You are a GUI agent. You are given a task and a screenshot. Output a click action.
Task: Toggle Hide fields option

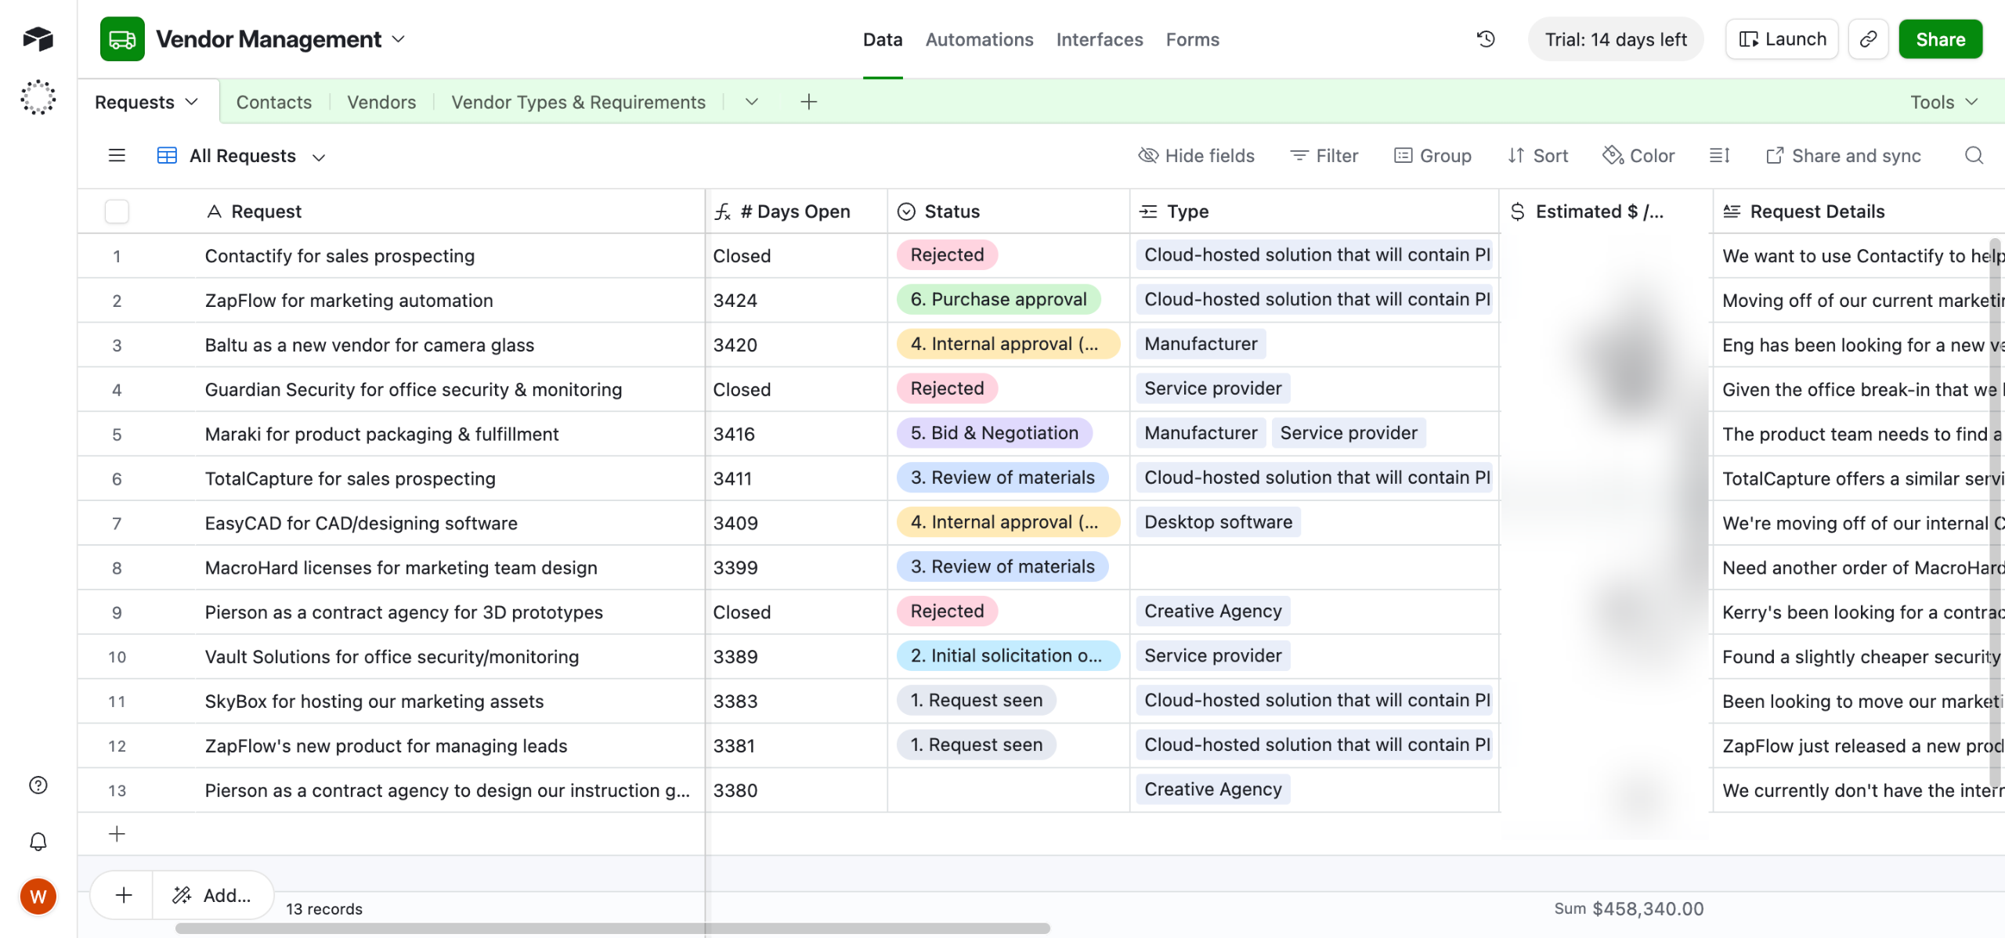[x=1196, y=156]
